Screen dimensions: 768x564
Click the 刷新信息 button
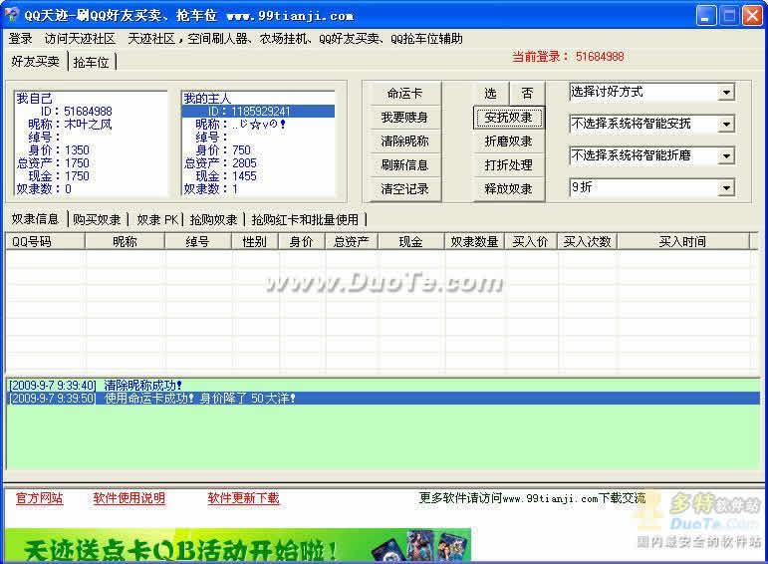(x=405, y=165)
